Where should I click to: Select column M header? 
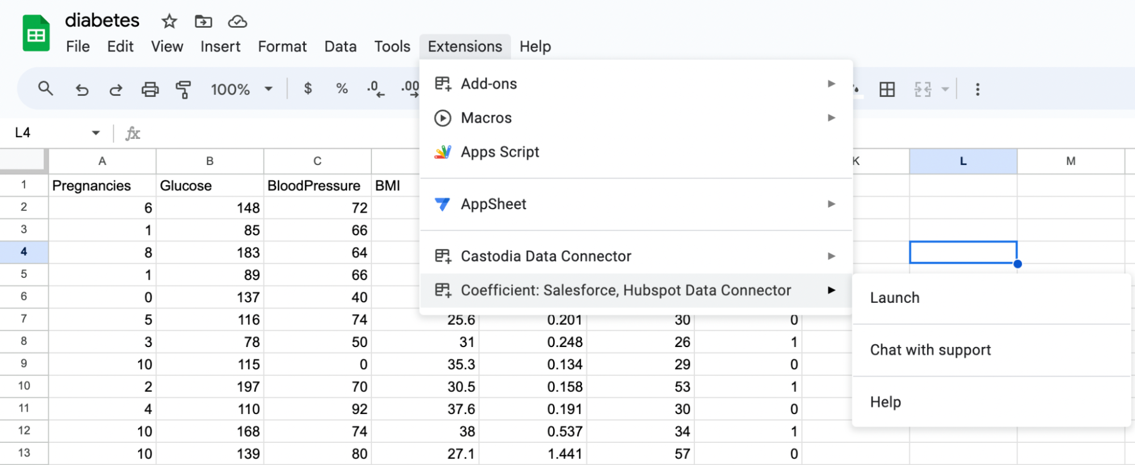(1070, 161)
